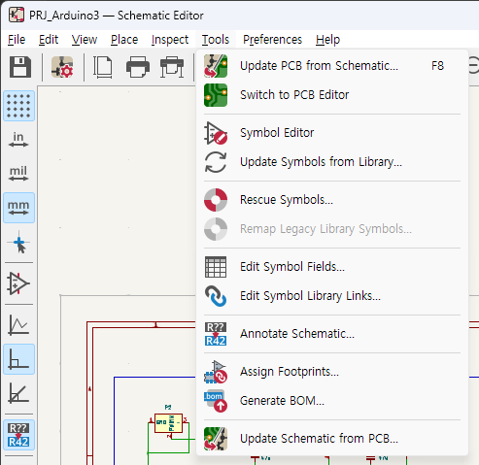Screen dimensions: 479x465
Task: Open the Edit menu
Action: coord(49,40)
